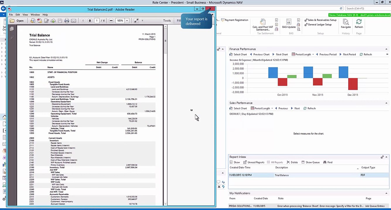Open Payment Registration in the ribbon

pos(235,20)
